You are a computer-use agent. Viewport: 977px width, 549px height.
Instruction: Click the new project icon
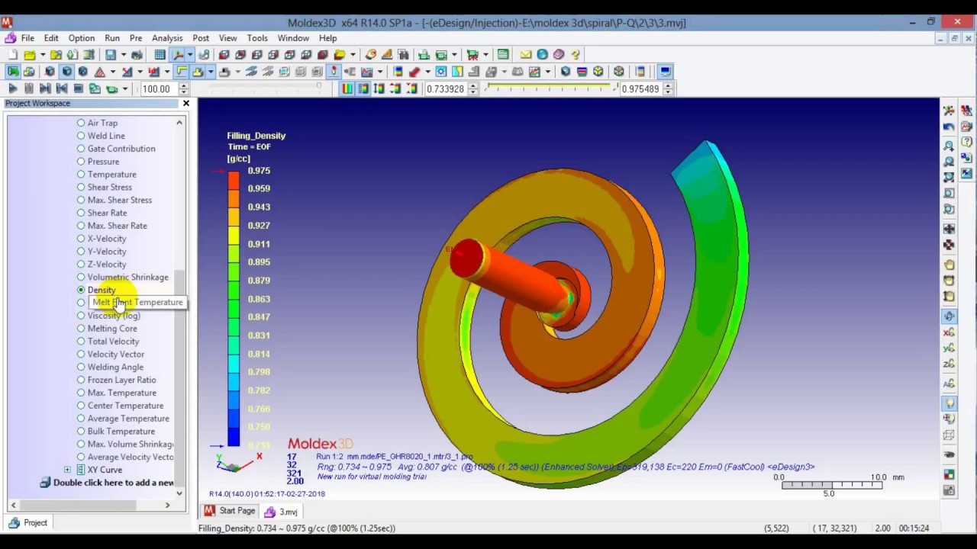[13, 54]
